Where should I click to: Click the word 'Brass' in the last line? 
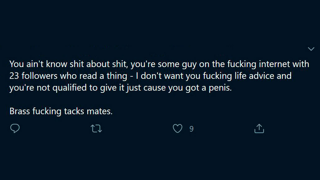20,111
